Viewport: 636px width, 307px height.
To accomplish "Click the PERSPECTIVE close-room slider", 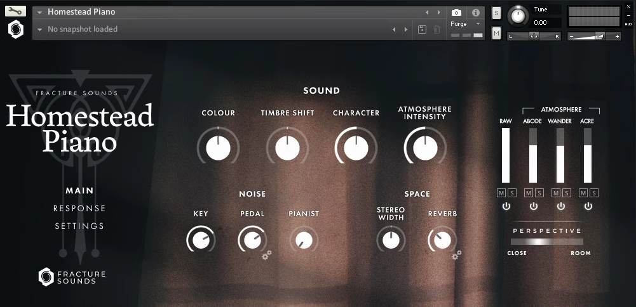I will (x=547, y=242).
